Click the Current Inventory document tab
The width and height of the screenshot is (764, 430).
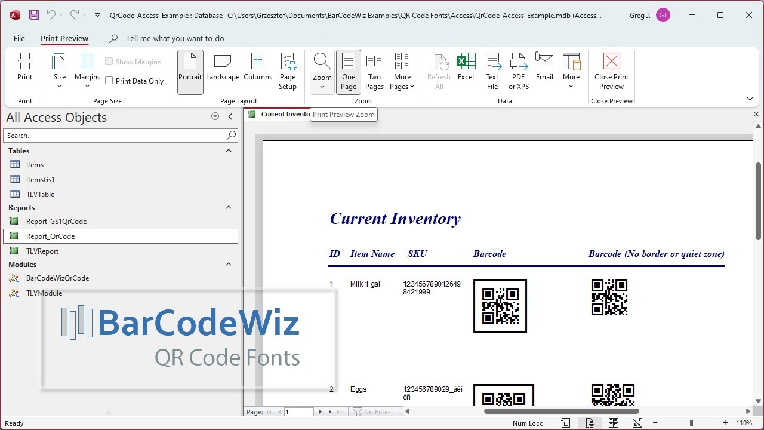click(x=279, y=114)
